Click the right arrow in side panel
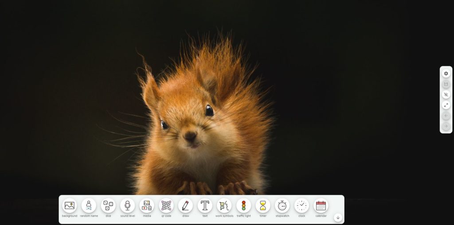 click(x=446, y=126)
